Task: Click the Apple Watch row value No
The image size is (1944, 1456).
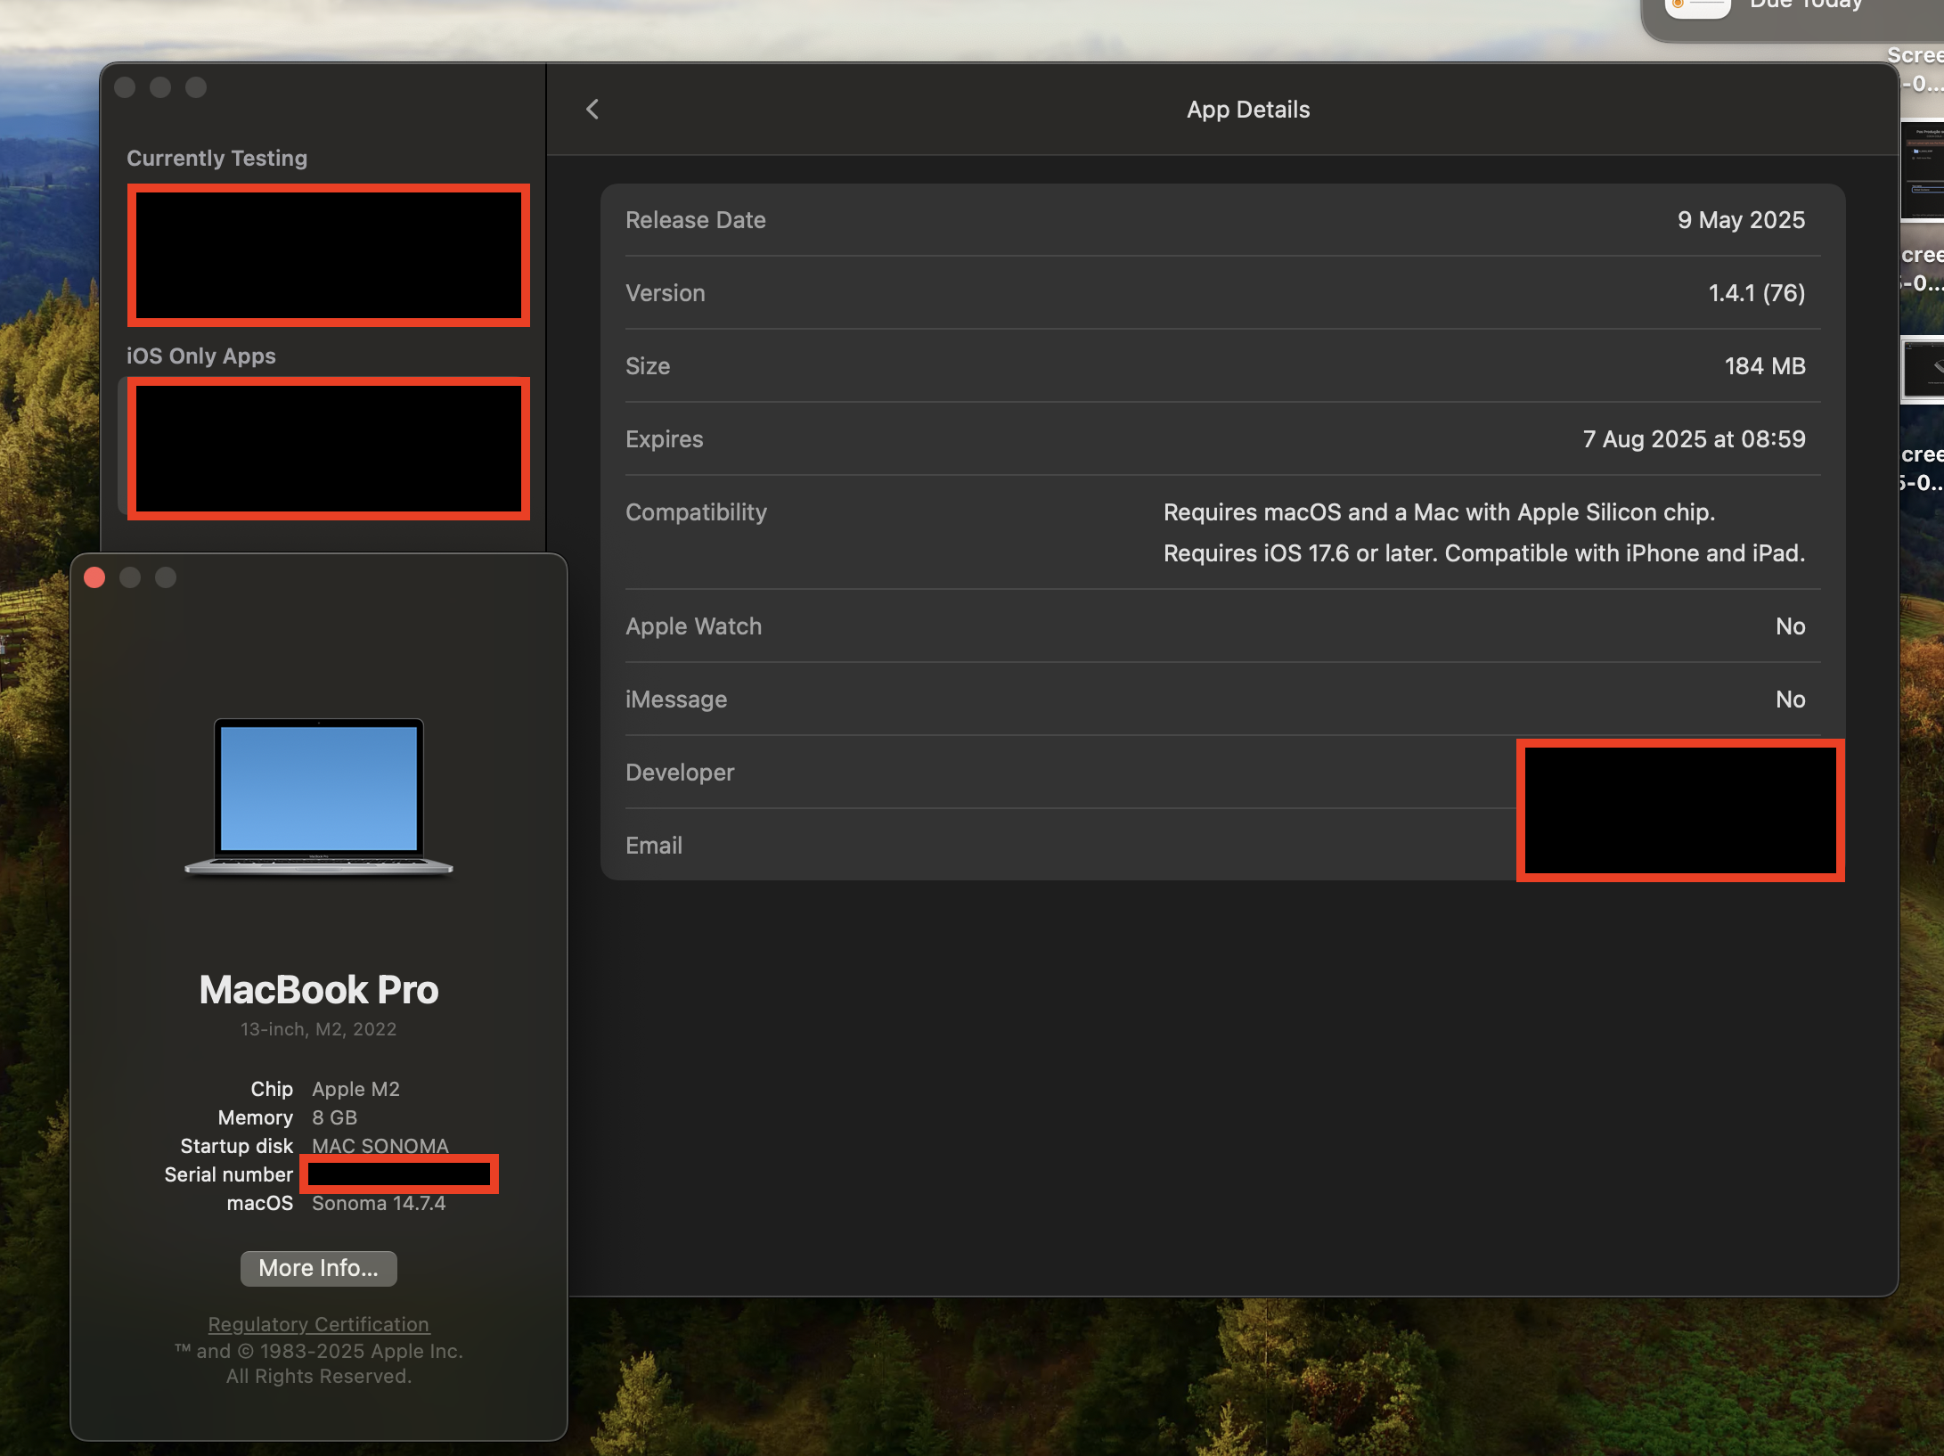Action: (x=1790, y=626)
